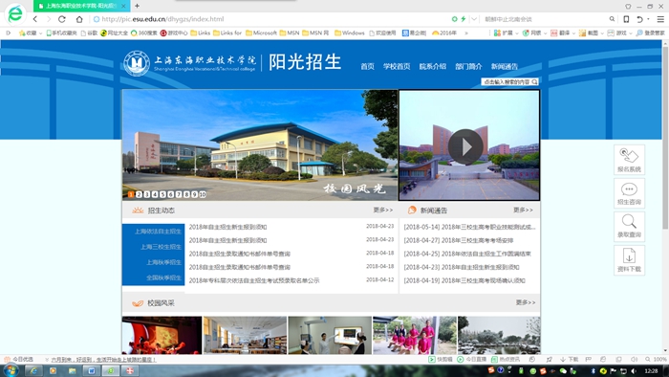Expand more bookmarks with the chevron
The image size is (669, 377).
click(466, 33)
